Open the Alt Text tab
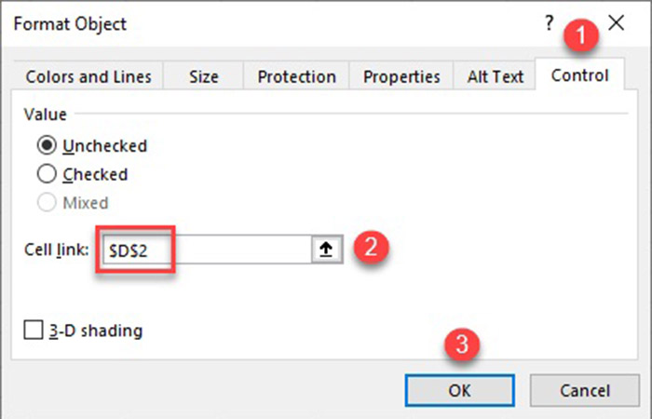Viewport: 652px width, 419px height. click(x=496, y=76)
